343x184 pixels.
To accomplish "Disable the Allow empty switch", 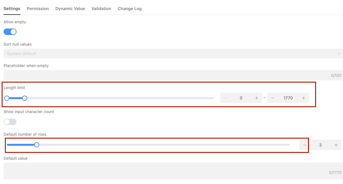I will click(10, 32).
